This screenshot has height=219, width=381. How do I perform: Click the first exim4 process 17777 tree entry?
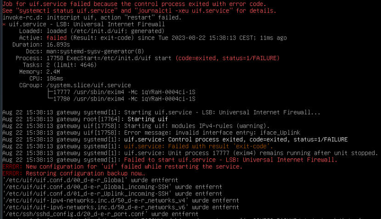124,92
